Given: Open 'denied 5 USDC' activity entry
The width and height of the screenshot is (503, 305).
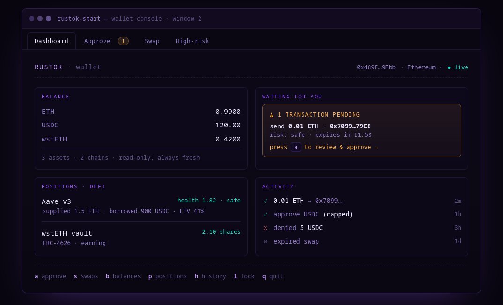Looking at the screenshot, I should click(x=298, y=228).
